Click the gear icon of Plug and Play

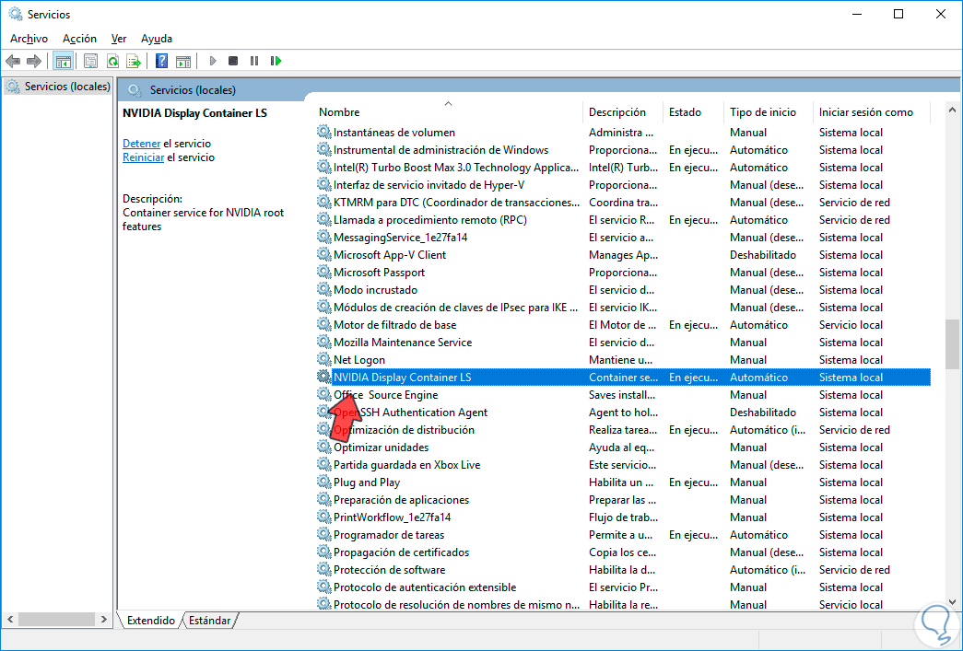[323, 482]
